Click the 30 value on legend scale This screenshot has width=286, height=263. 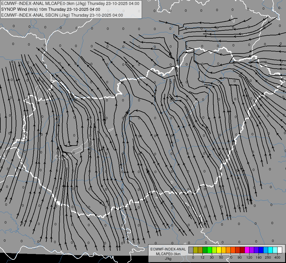point(212,257)
